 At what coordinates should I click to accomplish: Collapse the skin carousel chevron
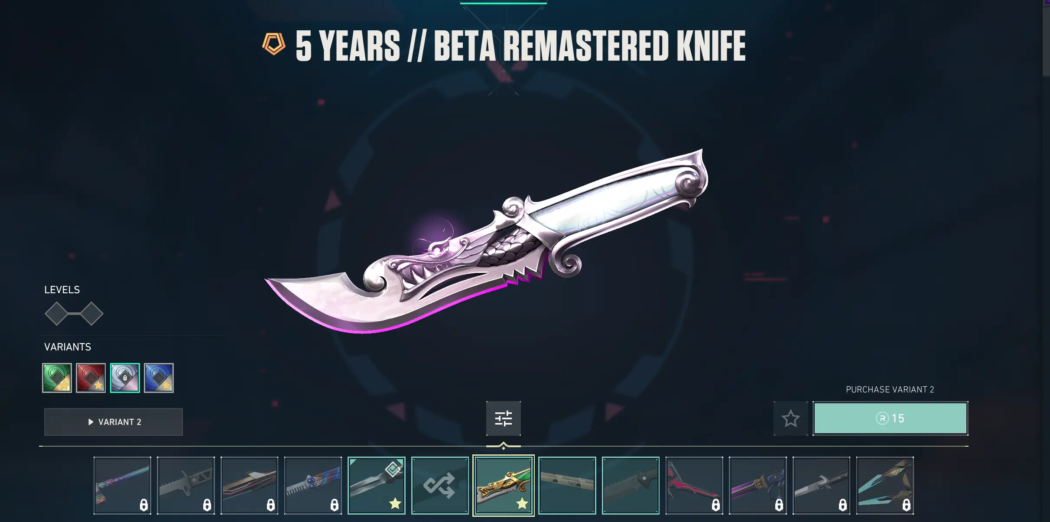[503, 446]
